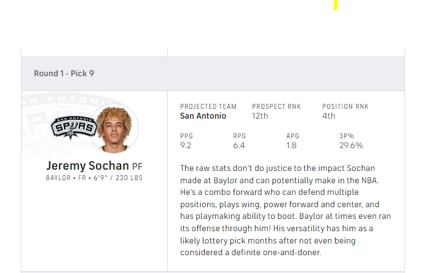Select the 12th prospect rank value
The height and width of the screenshot is (273, 421).
[260, 116]
